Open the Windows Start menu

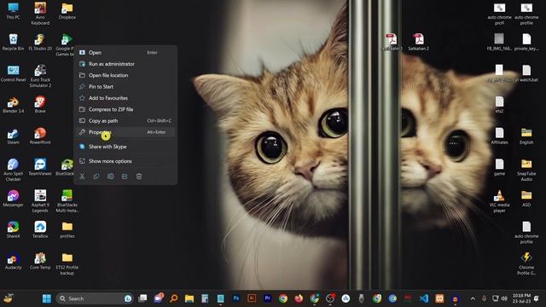(47, 298)
